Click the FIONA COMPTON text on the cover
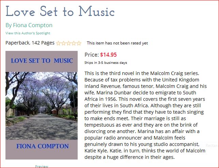 (42, 146)
